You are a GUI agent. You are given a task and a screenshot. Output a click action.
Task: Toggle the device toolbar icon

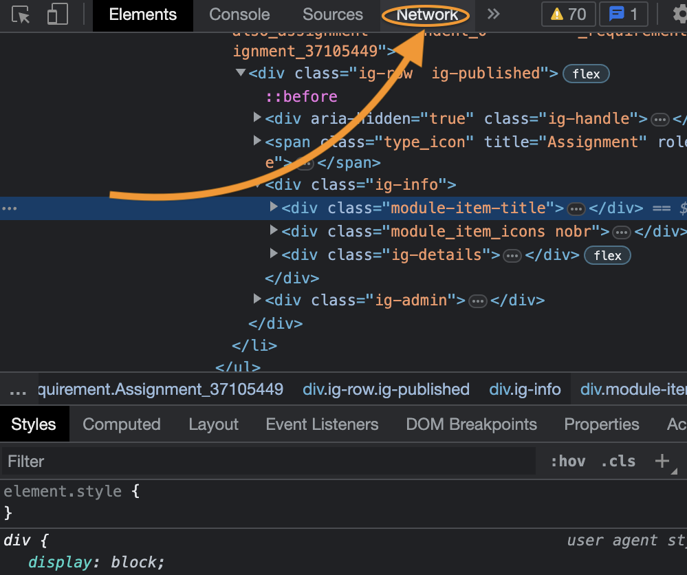point(57,14)
